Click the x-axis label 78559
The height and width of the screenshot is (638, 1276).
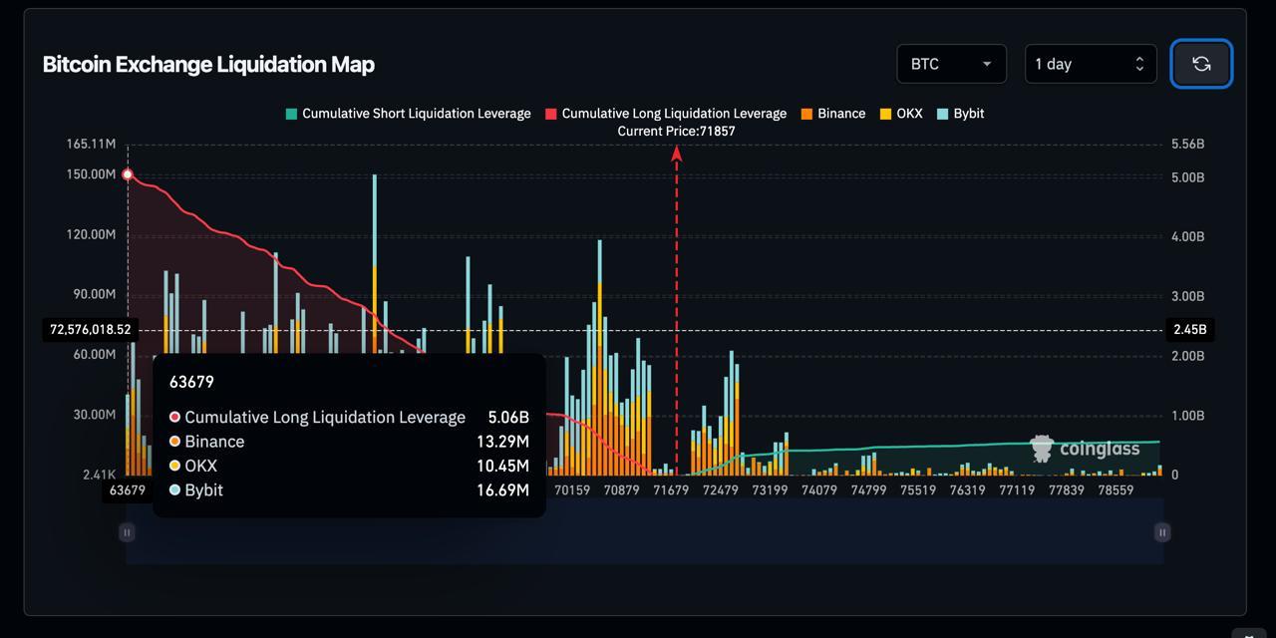1116,489
